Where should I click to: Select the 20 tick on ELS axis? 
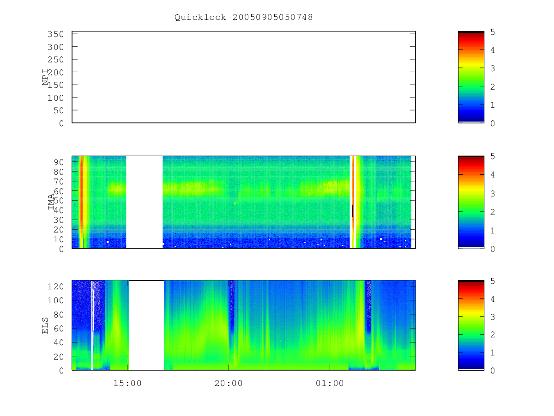tap(58, 356)
